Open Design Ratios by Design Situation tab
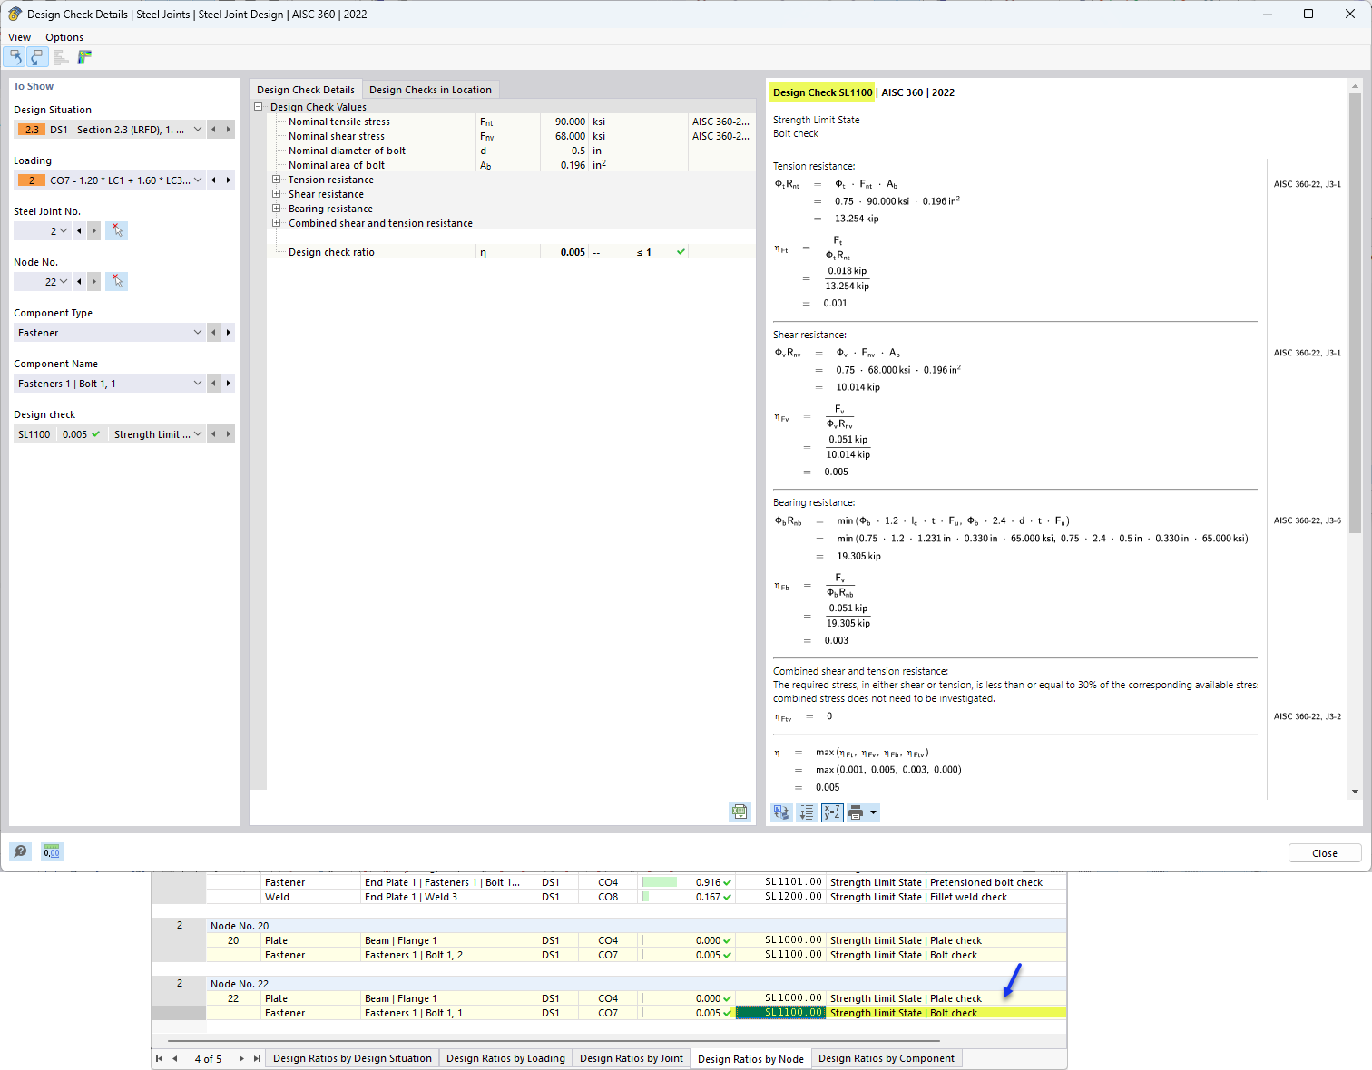 tap(352, 1058)
